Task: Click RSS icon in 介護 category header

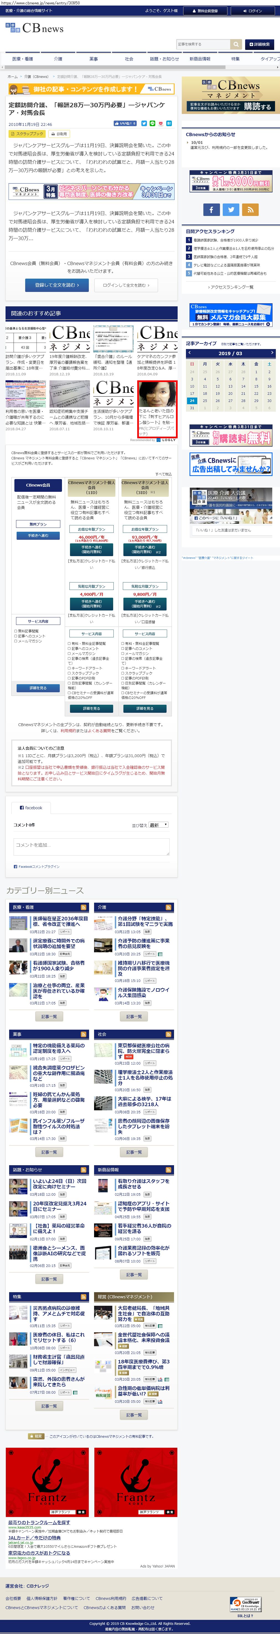Action: tap(168, 907)
